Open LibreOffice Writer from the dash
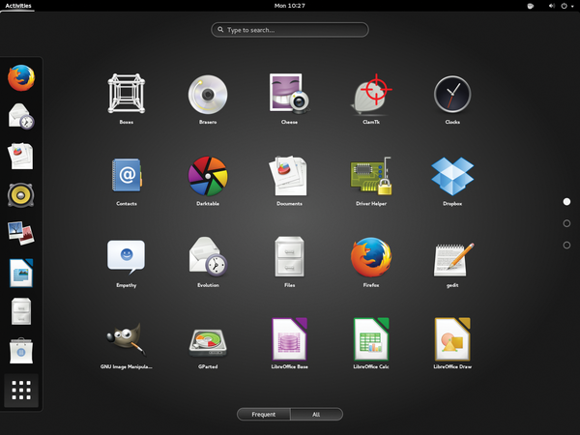The width and height of the screenshot is (580, 435). click(21, 273)
